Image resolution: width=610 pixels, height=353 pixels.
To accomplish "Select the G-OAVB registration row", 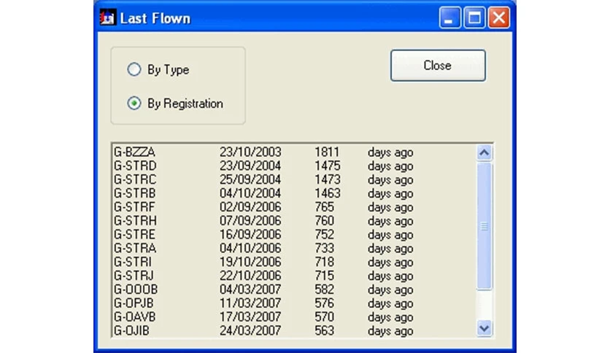I will [x=293, y=317].
